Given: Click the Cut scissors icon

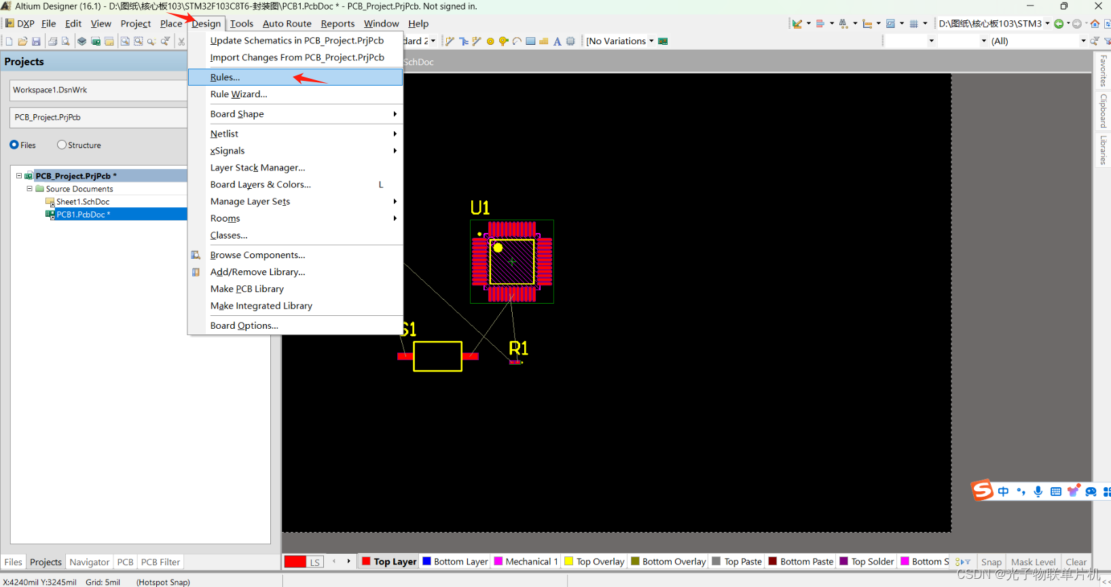Looking at the screenshot, I should pyautogui.click(x=181, y=41).
